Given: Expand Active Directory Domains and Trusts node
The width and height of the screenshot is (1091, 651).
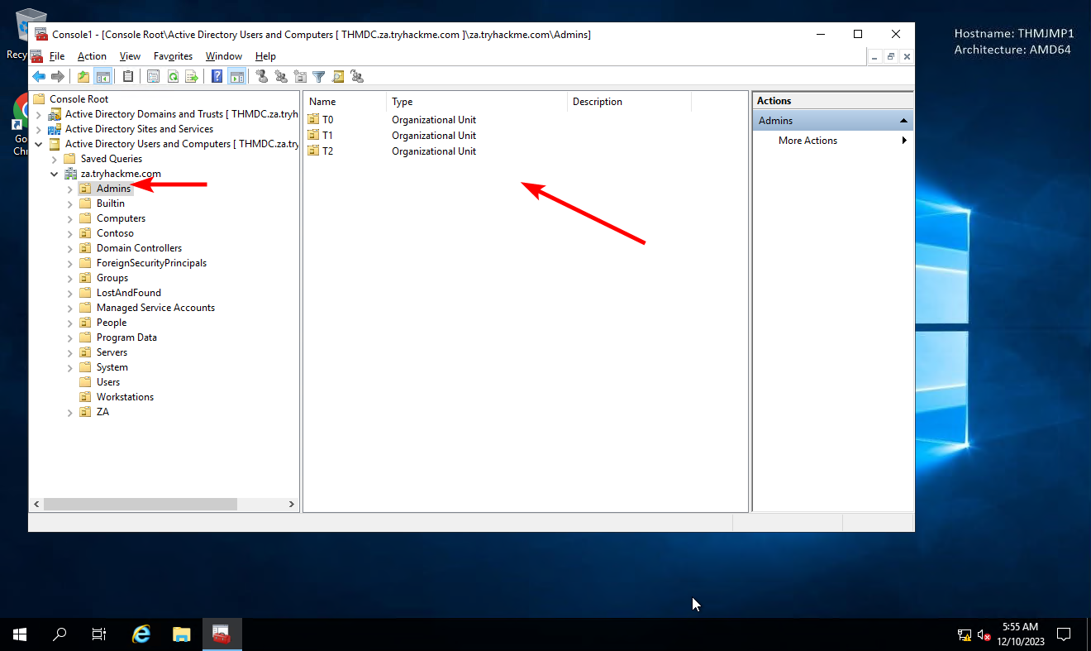Looking at the screenshot, I should pyautogui.click(x=38, y=114).
